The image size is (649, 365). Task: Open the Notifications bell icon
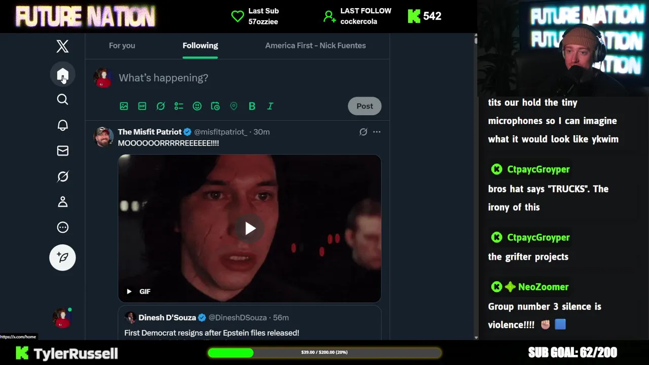[x=62, y=125]
